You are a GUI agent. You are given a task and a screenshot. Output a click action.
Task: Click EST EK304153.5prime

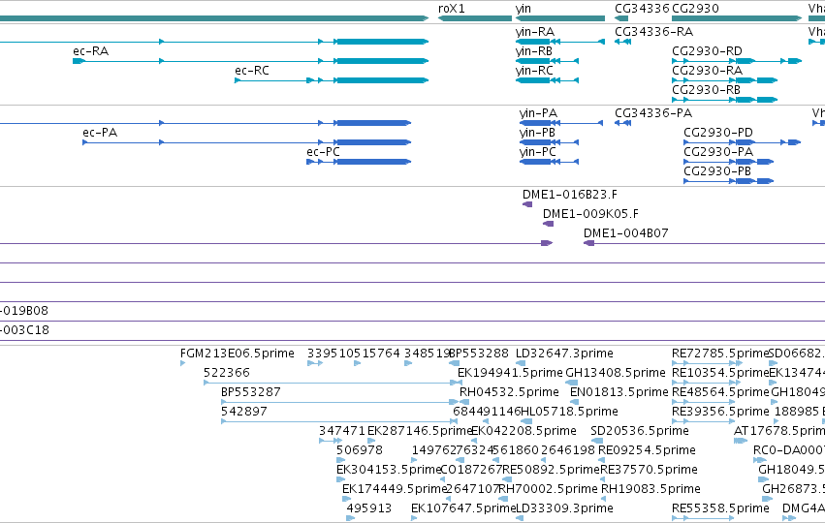pos(340,479)
